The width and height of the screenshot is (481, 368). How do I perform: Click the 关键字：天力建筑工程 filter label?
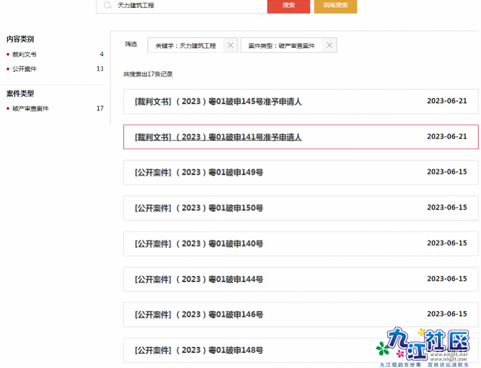click(x=185, y=46)
